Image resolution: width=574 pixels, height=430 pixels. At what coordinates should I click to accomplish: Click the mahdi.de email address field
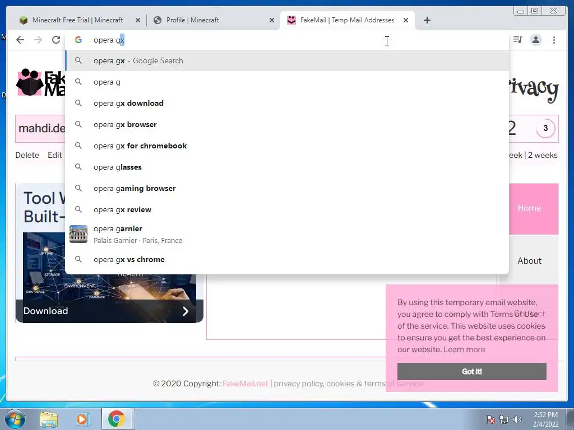40,128
